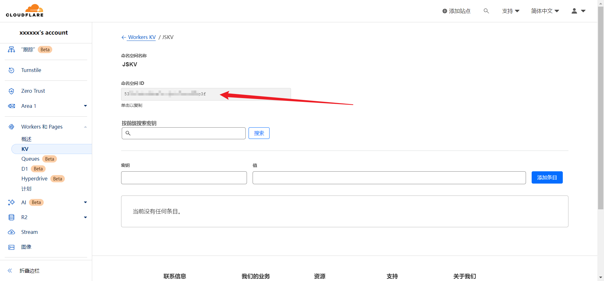This screenshot has width=604, height=281.
Task: Expand the AI submenu arrow
Action: pyautogui.click(x=85, y=202)
